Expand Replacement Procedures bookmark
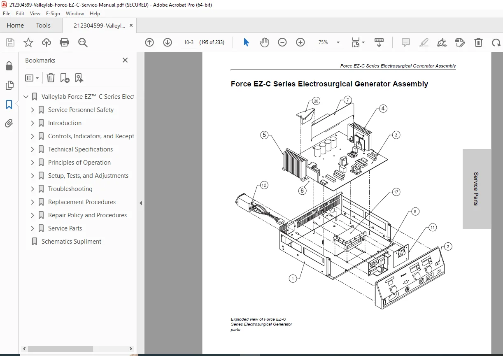This screenshot has width=503, height=356. pos(33,202)
